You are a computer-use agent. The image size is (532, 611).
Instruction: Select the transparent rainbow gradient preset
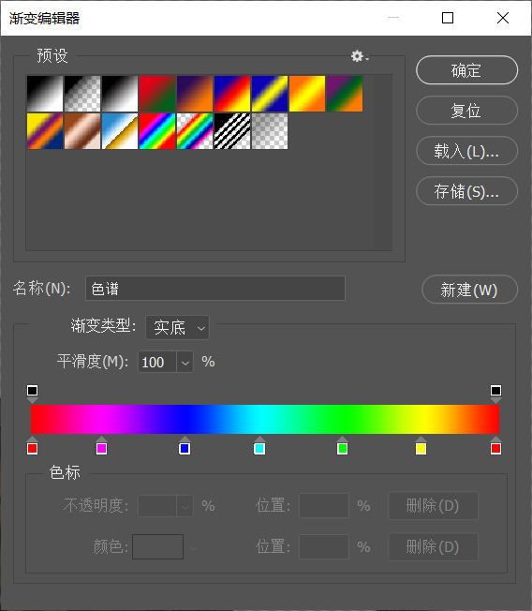(194, 131)
